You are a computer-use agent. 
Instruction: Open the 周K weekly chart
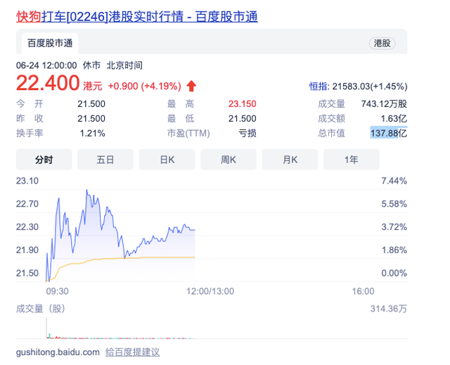(229, 160)
